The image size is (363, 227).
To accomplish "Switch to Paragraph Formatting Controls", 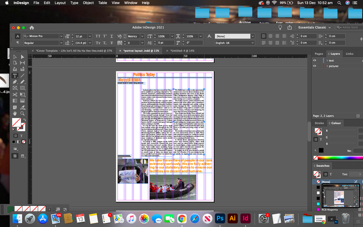I will point(18,43).
